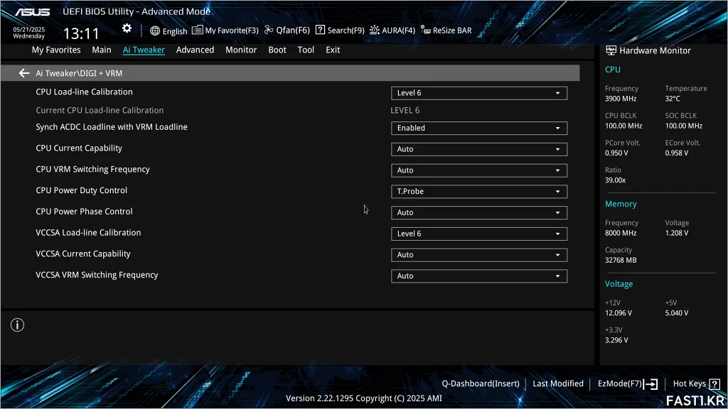Open AURA(F4) settings
Screen dimensions: 728x409
click(x=392, y=31)
